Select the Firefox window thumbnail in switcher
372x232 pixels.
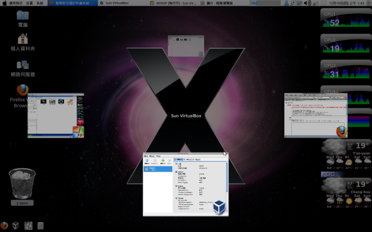[x=316, y=115]
